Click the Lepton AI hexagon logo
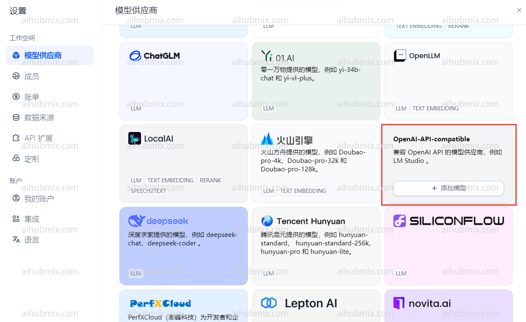The width and height of the screenshot is (526, 322). [269, 303]
